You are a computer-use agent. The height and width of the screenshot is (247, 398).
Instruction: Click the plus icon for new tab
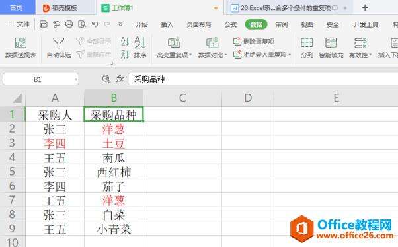click(365, 8)
